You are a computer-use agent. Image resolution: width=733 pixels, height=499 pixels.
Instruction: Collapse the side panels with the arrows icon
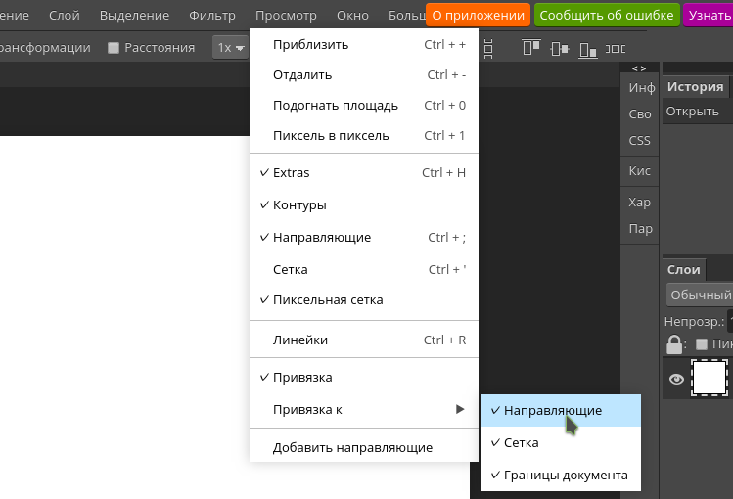(x=639, y=68)
